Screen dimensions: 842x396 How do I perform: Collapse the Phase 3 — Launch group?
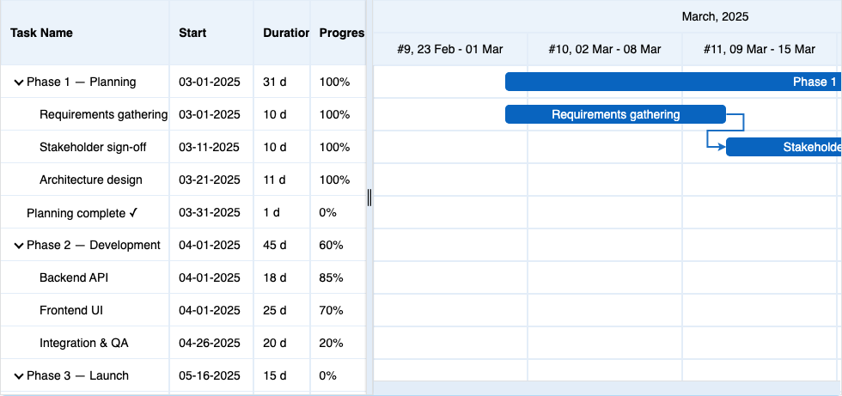18,376
